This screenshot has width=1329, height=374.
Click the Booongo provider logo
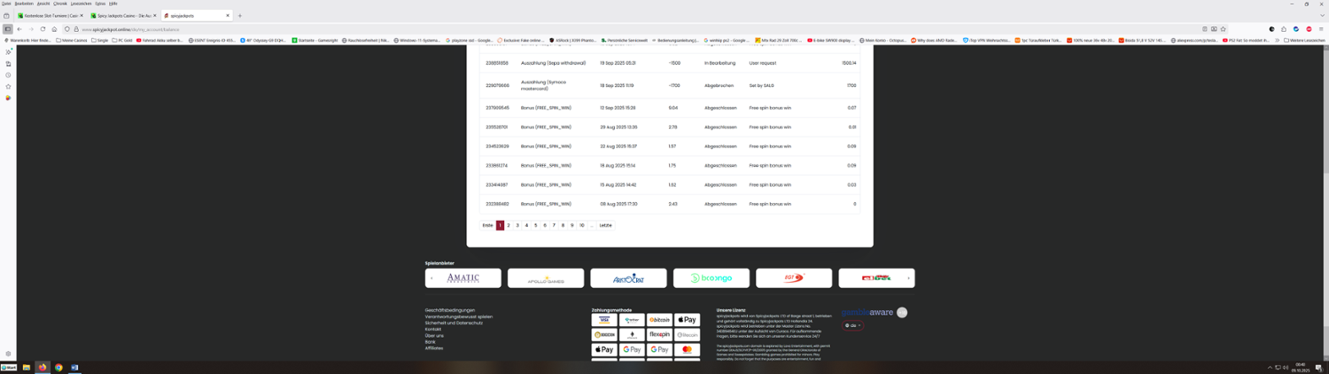pyautogui.click(x=711, y=278)
